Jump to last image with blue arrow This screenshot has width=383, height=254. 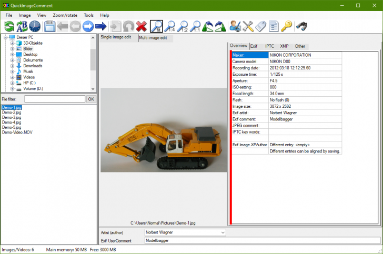(100, 26)
